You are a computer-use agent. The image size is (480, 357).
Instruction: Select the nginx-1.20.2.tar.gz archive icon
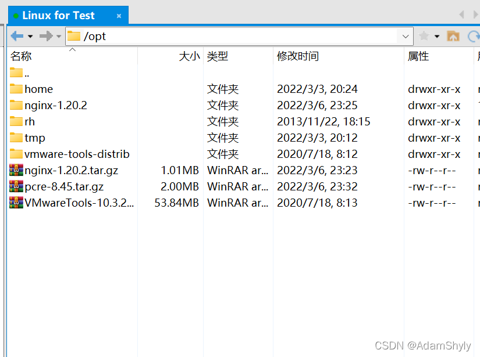pos(16,170)
